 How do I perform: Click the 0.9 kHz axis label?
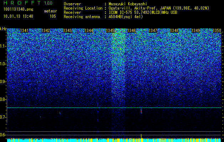coord(3,82)
